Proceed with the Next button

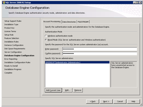pyautogui.click(x=106, y=102)
